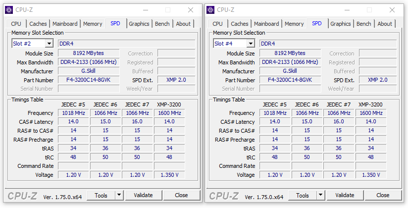The image size is (408, 208).
Task: Switch to Memory tab in the Slot #4 window
Action: [294, 24]
